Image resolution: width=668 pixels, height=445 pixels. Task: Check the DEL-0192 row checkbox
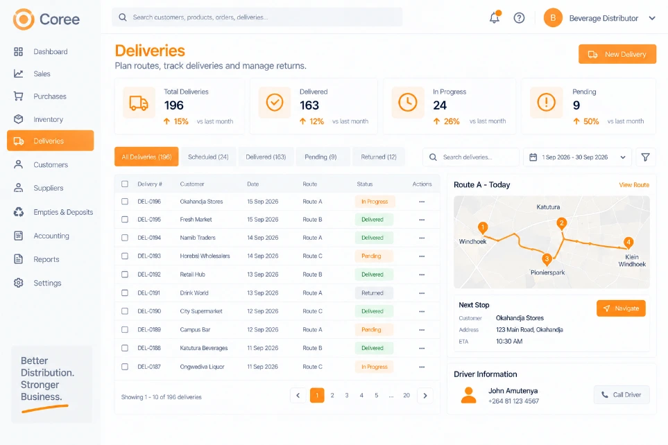coord(125,274)
